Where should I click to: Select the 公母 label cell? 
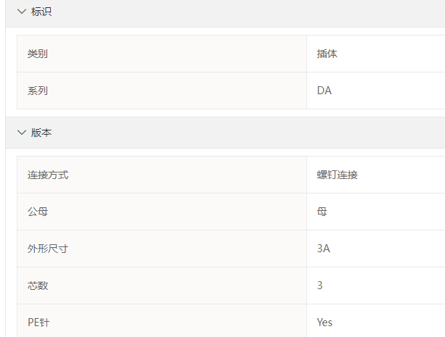tap(162, 212)
